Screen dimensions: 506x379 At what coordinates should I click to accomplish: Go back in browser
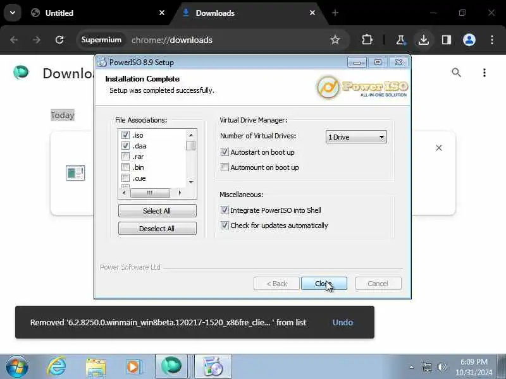(14, 40)
